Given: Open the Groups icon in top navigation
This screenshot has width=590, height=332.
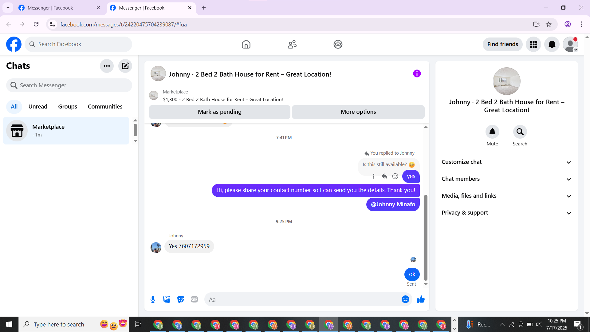Looking at the screenshot, I should (338, 44).
